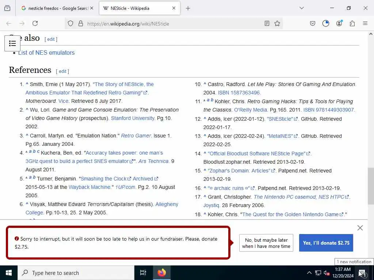Open the circular toolbar extension icon
374x280 pixels.
pyautogui.click(x=325, y=23)
